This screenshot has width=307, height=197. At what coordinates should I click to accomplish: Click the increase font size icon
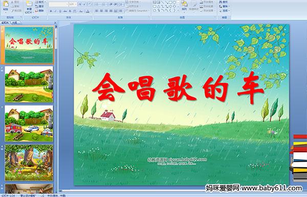(80, 4)
